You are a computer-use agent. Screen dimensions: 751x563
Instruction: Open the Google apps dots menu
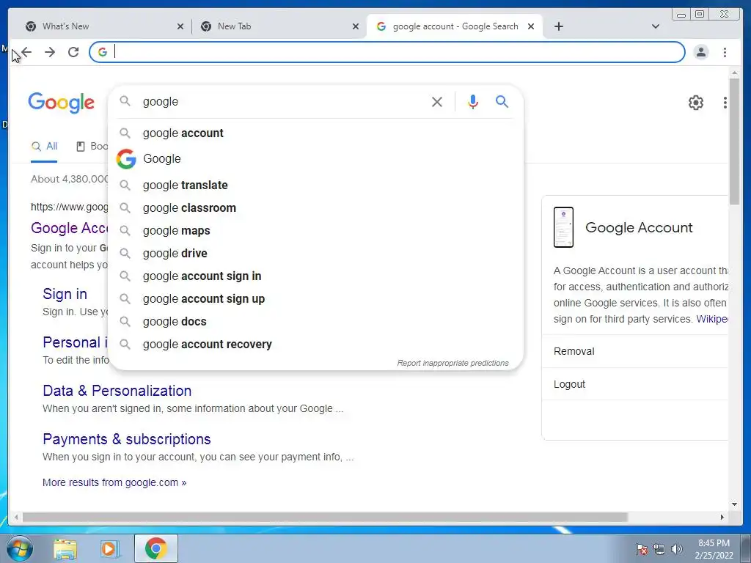pyautogui.click(x=725, y=103)
